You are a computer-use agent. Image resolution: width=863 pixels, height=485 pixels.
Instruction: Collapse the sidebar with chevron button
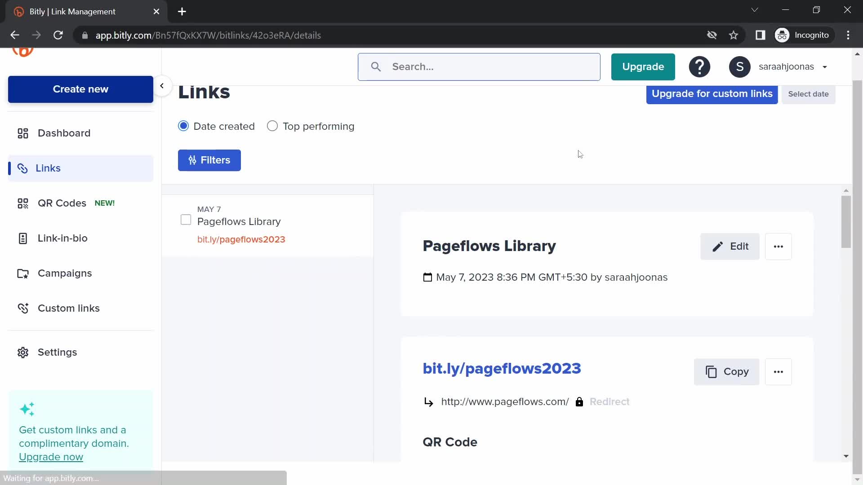(162, 86)
